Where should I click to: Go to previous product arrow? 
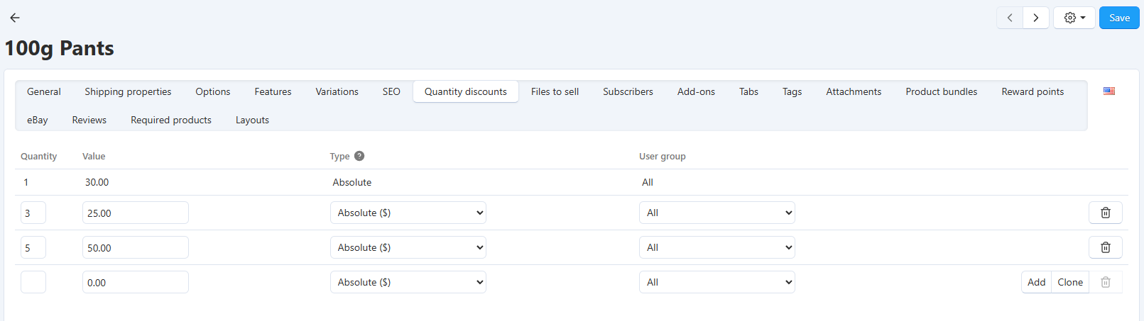[1010, 18]
